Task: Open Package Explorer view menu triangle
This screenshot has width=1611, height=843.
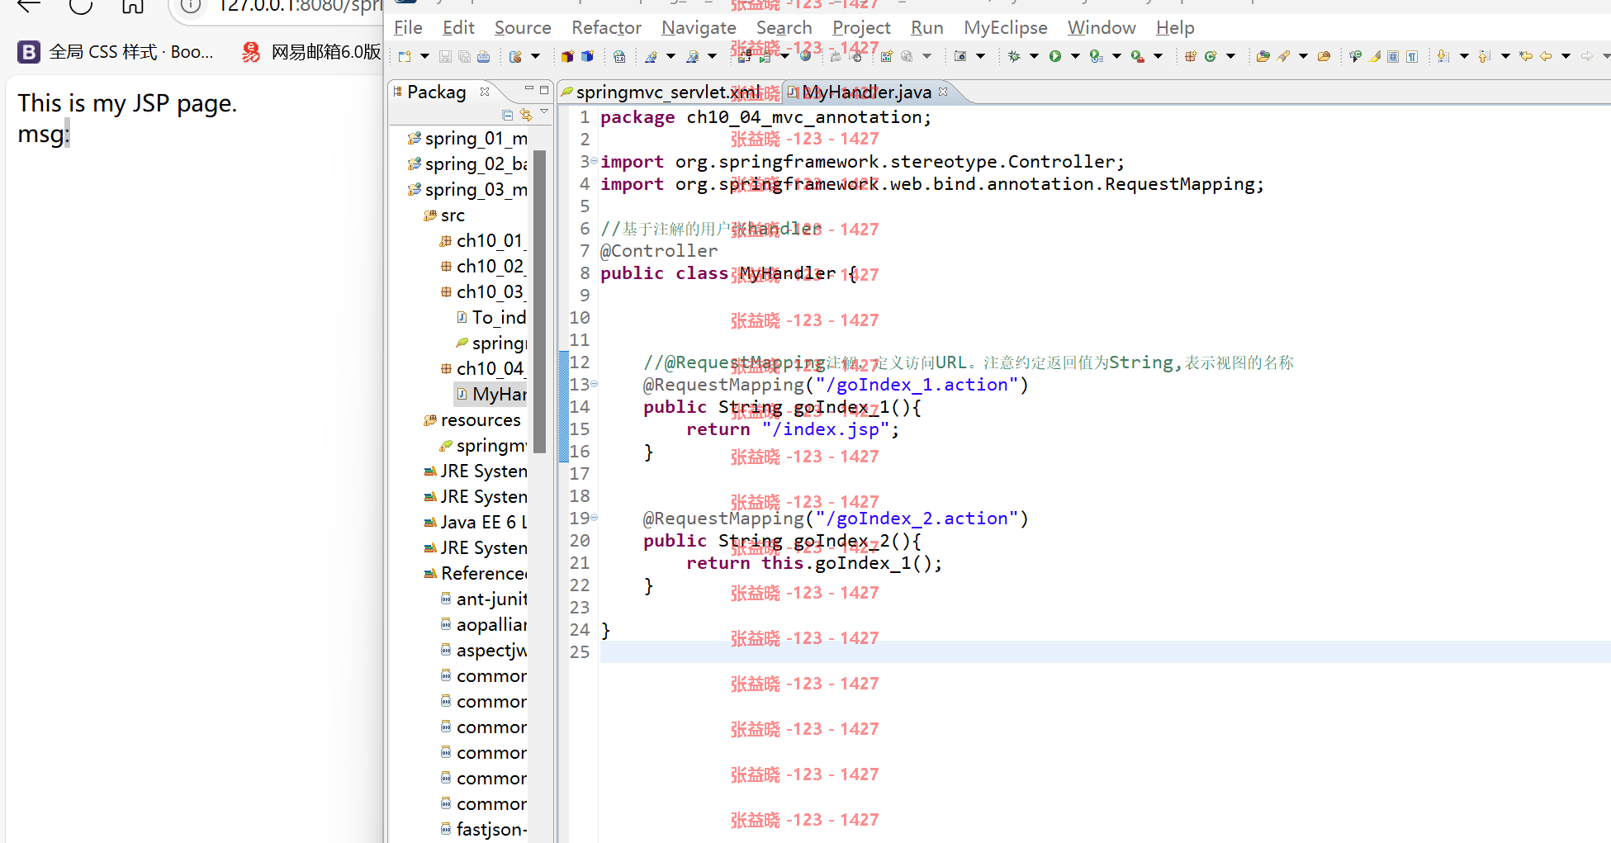Action: [544, 111]
